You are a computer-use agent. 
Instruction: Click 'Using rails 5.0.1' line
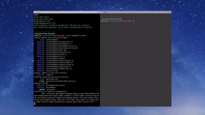(x=41, y=17)
